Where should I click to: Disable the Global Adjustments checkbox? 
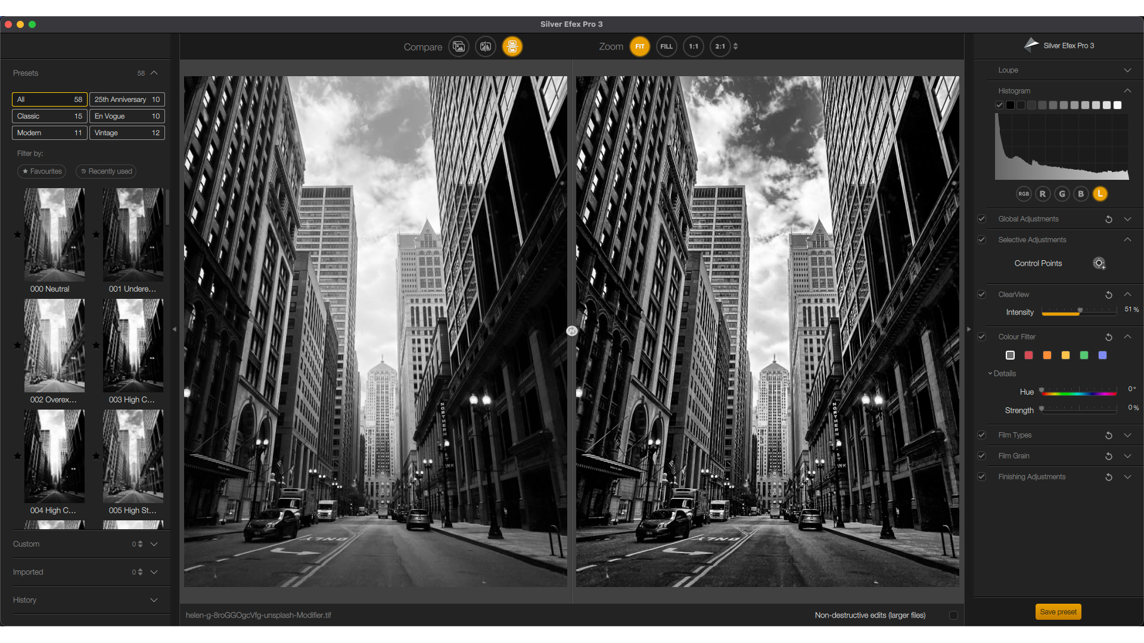982,219
